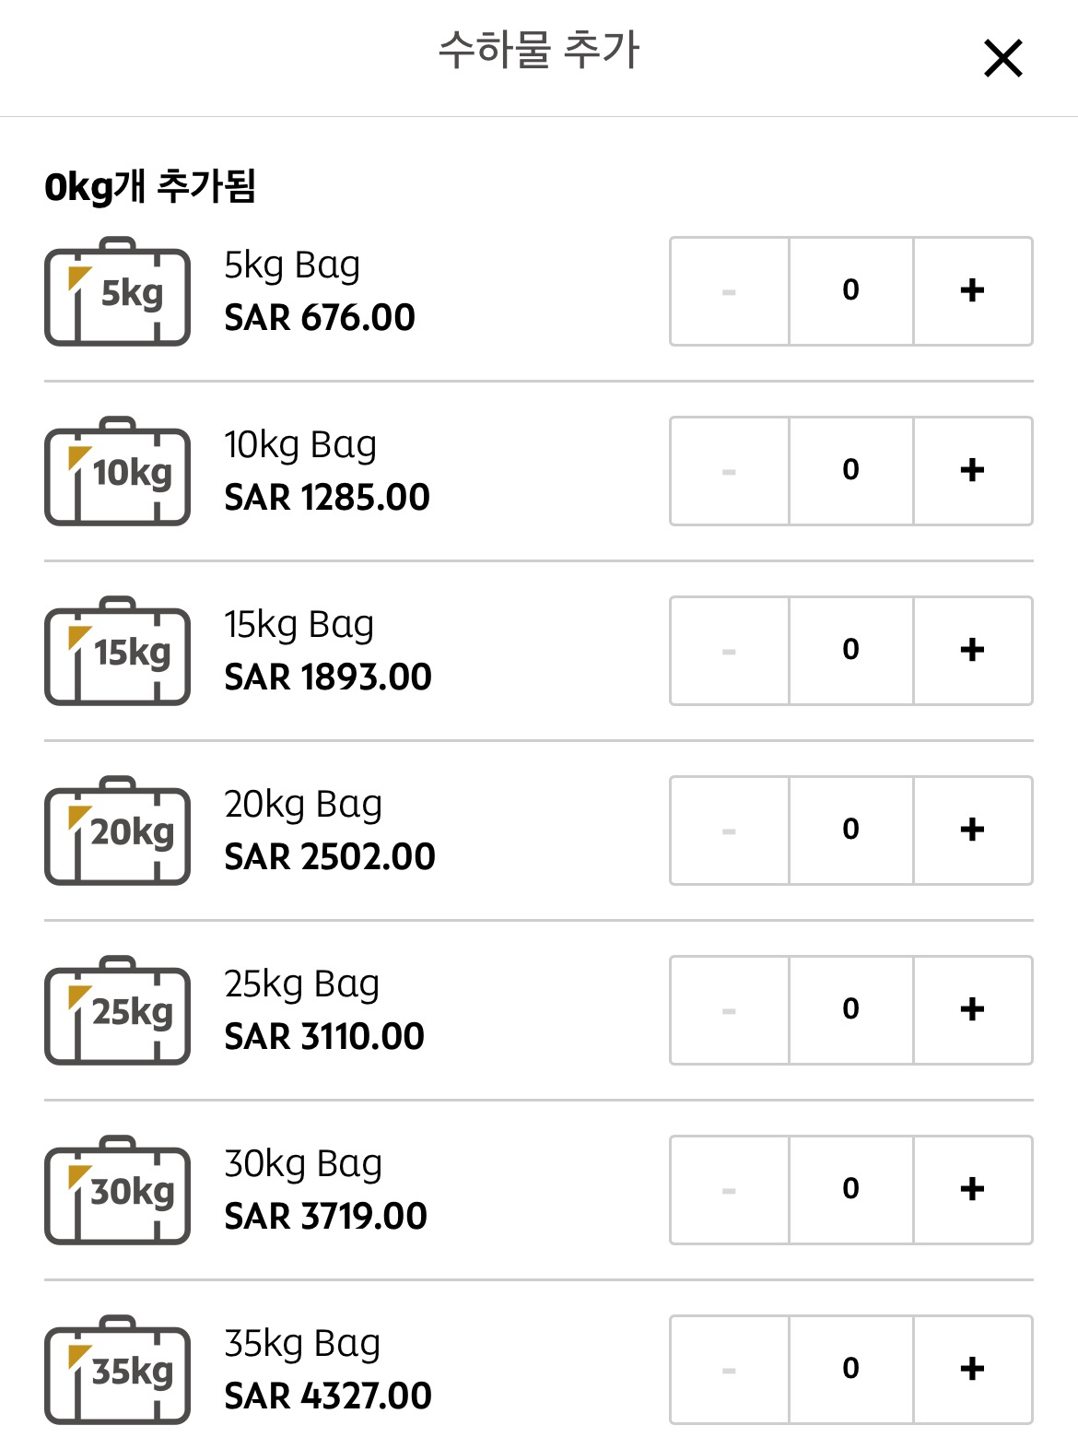Add a 20kg Bag with plus button

pyautogui.click(x=973, y=831)
